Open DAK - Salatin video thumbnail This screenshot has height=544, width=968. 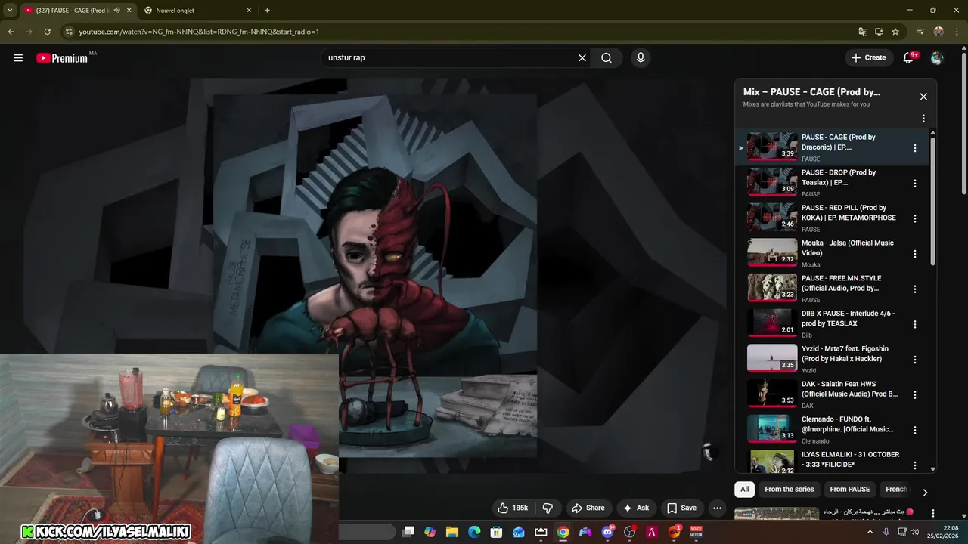(x=772, y=394)
